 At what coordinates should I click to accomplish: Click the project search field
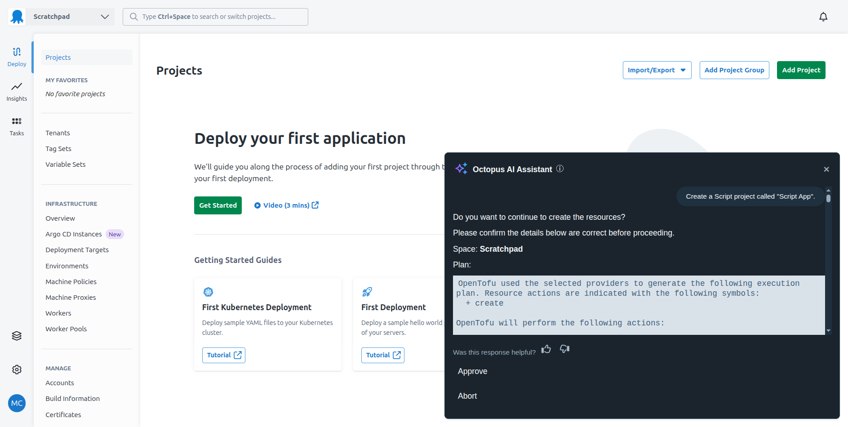pyautogui.click(x=215, y=17)
